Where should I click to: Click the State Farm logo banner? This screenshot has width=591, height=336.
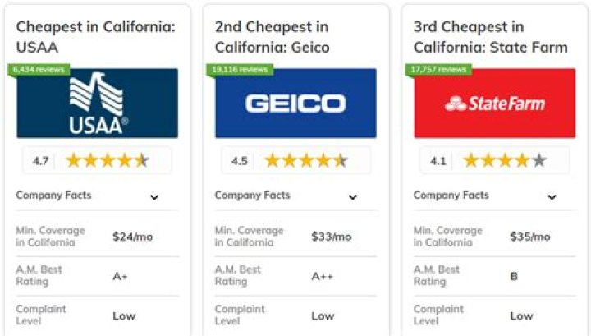pyautogui.click(x=495, y=103)
